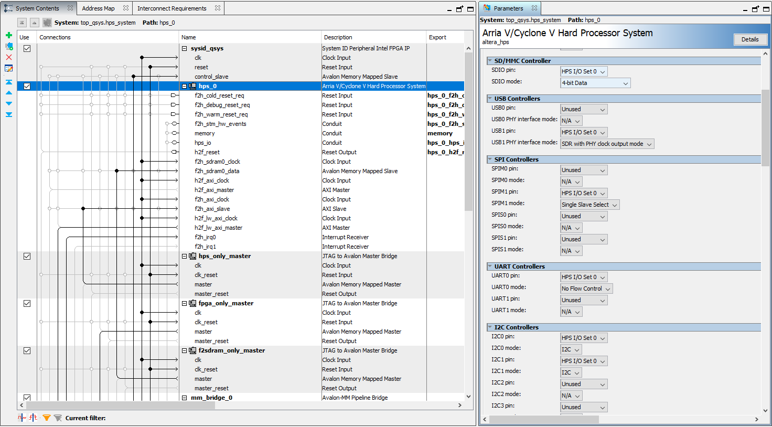Move selected component down one row
772x427 pixels.
pyautogui.click(x=9, y=103)
